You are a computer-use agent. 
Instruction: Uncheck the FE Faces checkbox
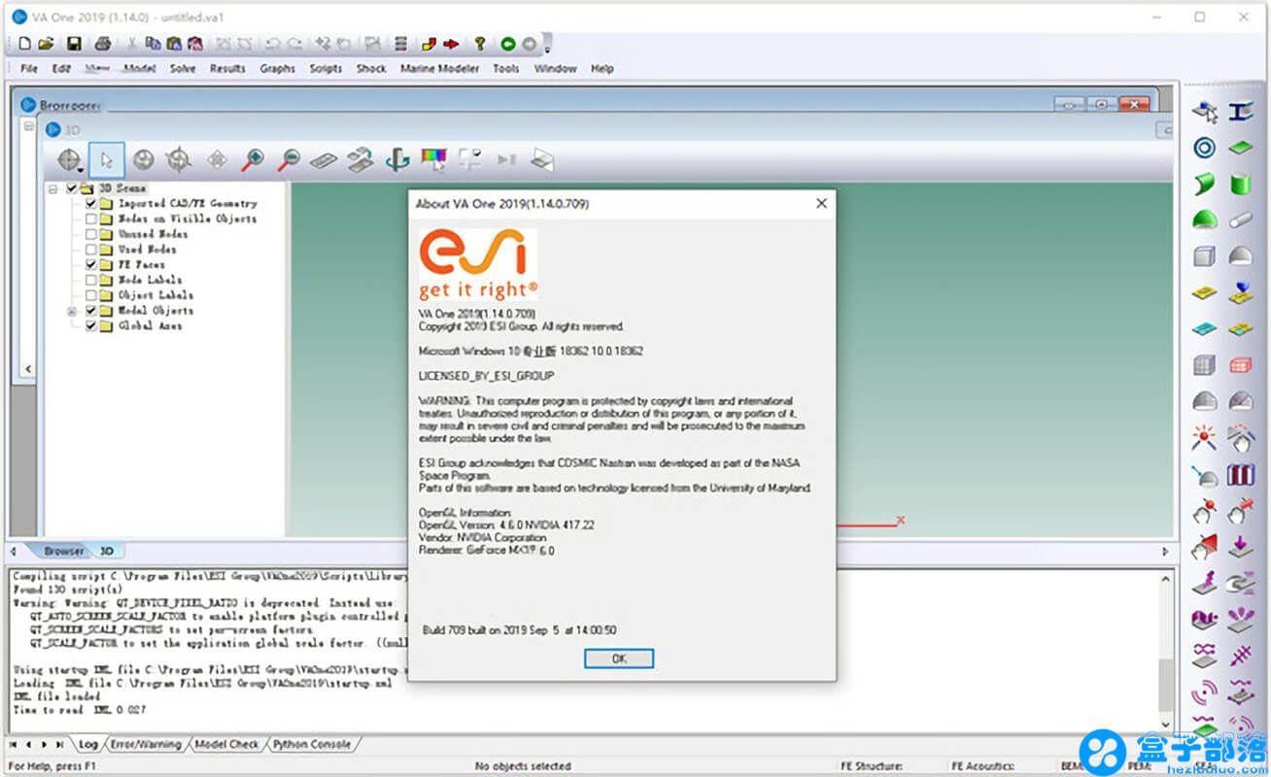(x=91, y=264)
